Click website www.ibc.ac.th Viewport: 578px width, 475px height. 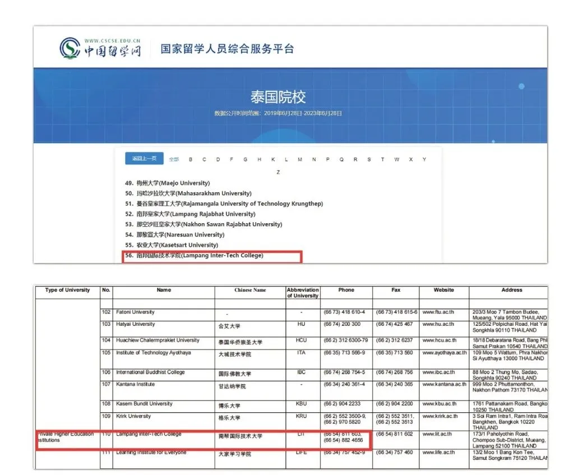tap(438, 372)
